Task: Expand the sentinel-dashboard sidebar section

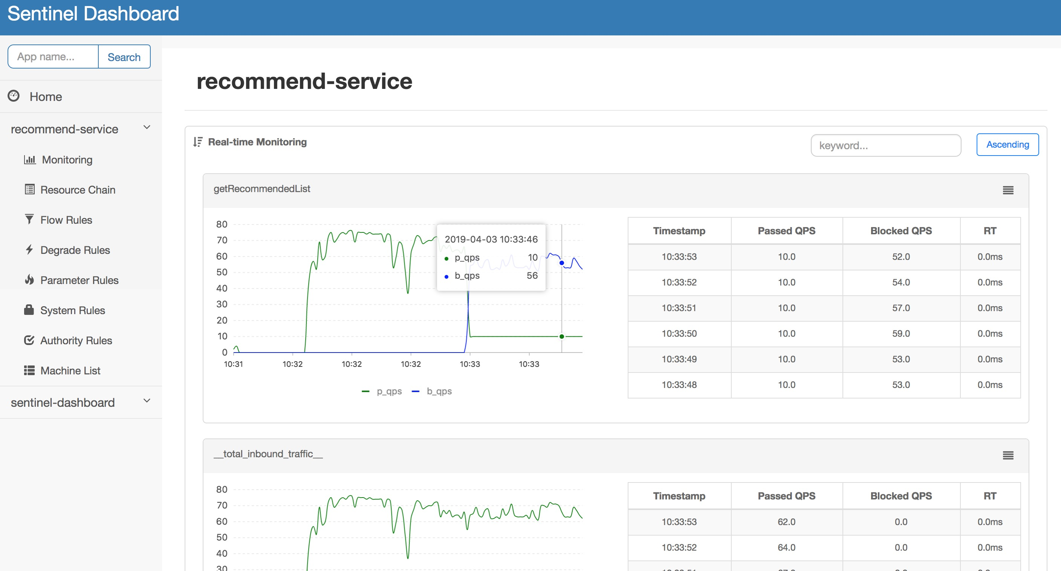Action: [147, 401]
